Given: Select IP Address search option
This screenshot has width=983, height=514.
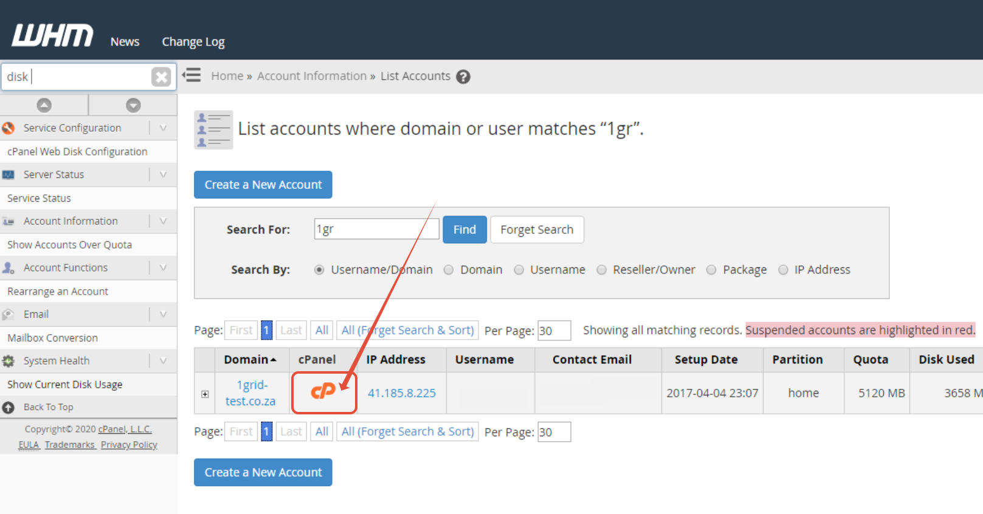Looking at the screenshot, I should point(783,270).
